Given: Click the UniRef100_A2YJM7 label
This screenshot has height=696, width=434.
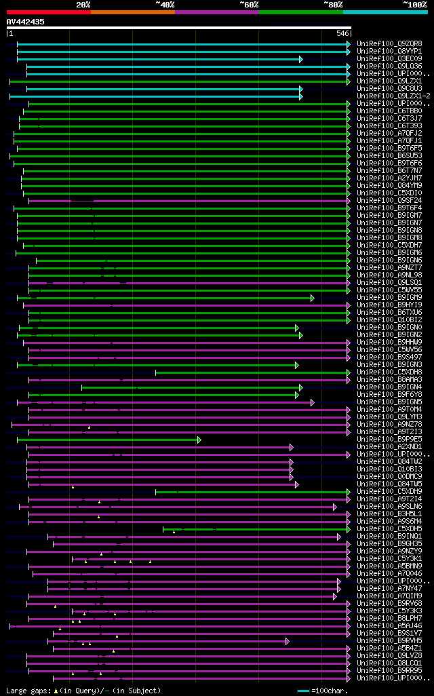Looking at the screenshot, I should pos(390,178).
